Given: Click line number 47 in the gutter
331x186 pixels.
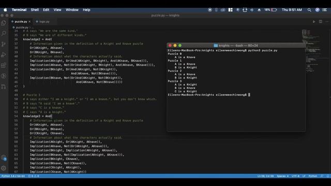Looking at the screenshot, I should (16, 86).
